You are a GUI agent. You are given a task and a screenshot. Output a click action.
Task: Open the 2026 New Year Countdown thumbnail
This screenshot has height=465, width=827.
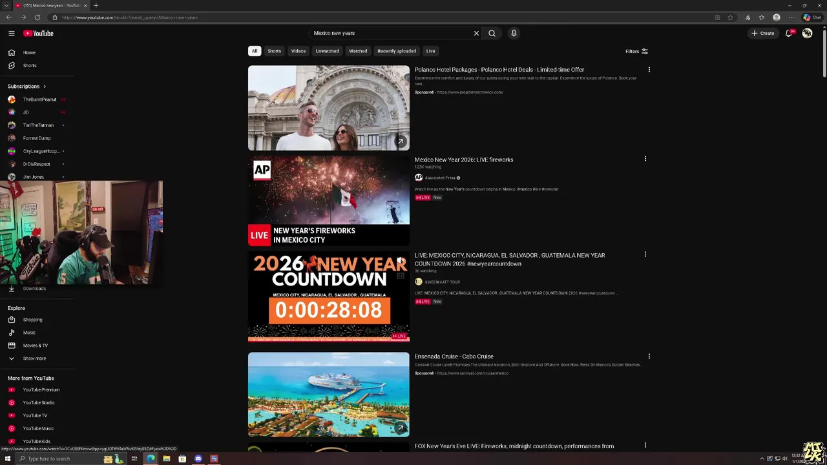point(329,296)
